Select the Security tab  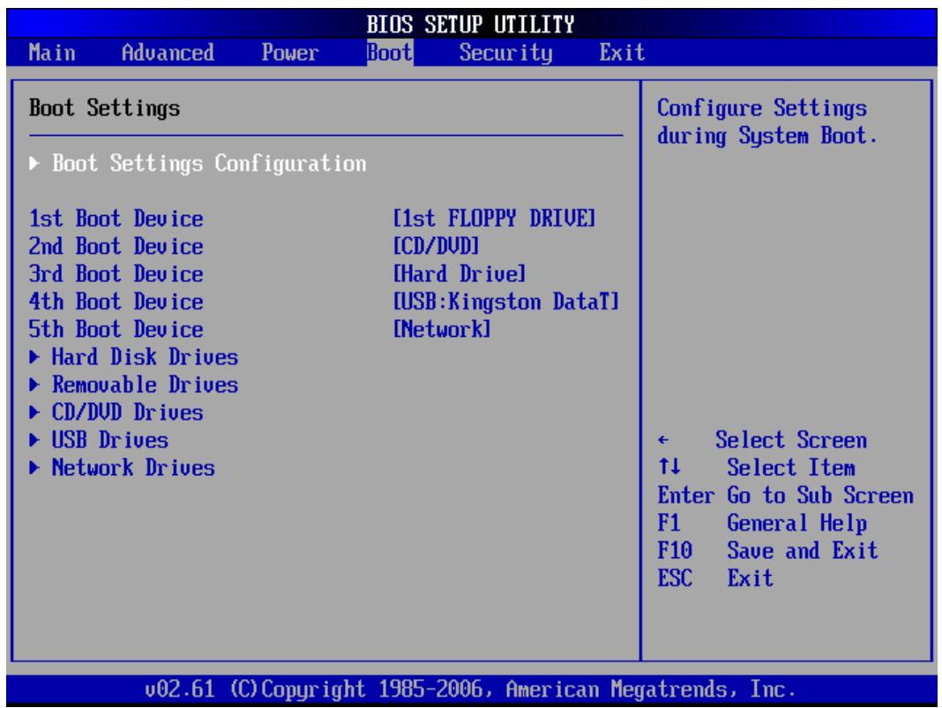(505, 53)
